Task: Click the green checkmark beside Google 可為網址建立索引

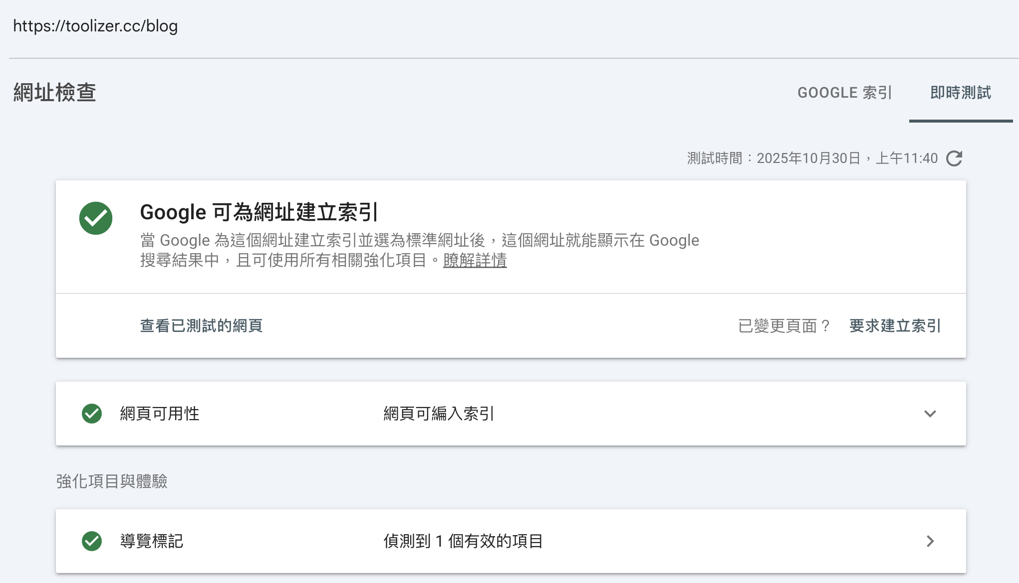Action: (95, 218)
